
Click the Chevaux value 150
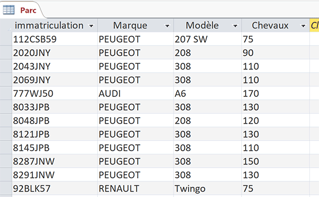pos(275,161)
